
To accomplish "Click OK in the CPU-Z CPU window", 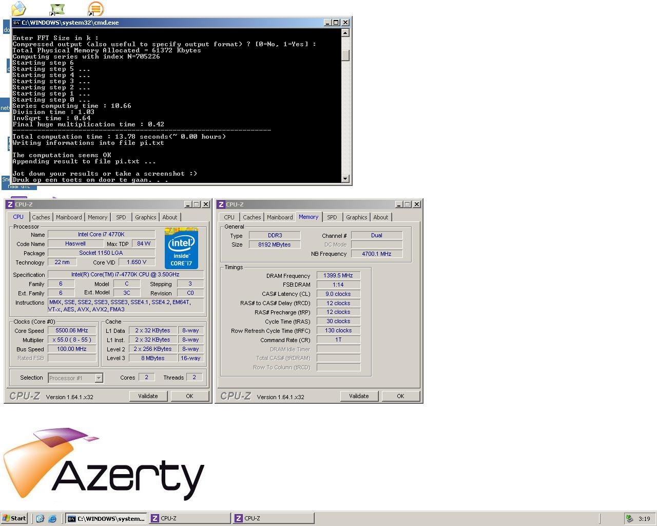I will (x=189, y=396).
